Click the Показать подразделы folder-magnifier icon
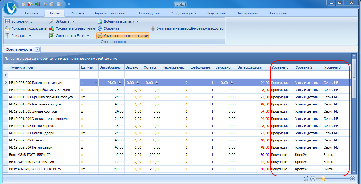 (8, 28)
